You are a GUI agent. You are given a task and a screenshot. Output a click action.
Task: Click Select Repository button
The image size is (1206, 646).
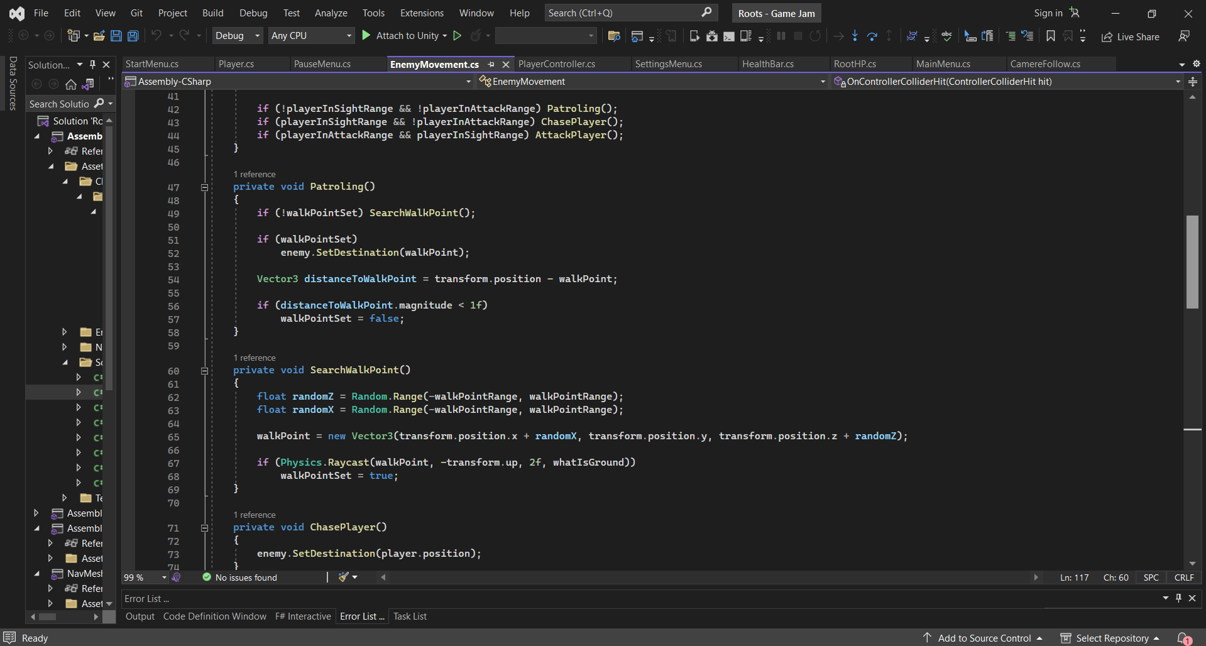1110,638
